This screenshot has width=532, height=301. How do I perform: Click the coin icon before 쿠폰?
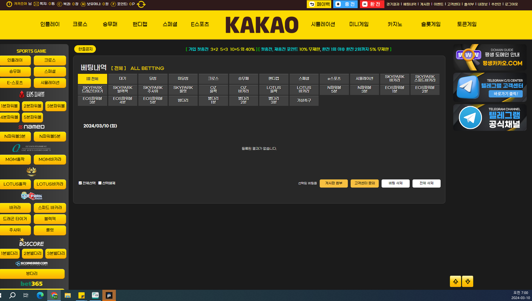point(59,4)
